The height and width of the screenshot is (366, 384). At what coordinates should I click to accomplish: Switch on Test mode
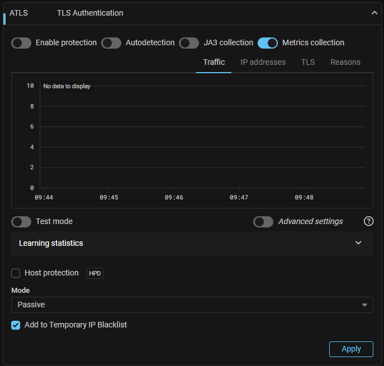tap(21, 222)
